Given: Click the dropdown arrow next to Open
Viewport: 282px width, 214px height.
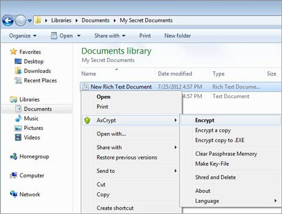Looking at the screenshot, I should pyautogui.click(x=79, y=36).
